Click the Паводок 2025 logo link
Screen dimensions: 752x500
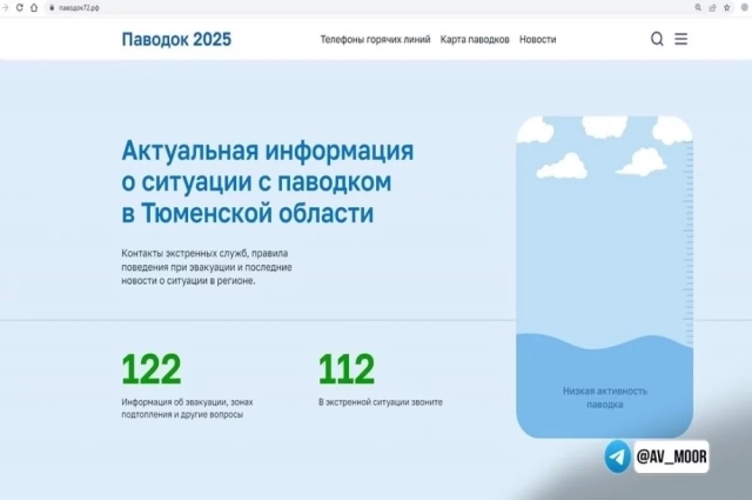tap(176, 39)
